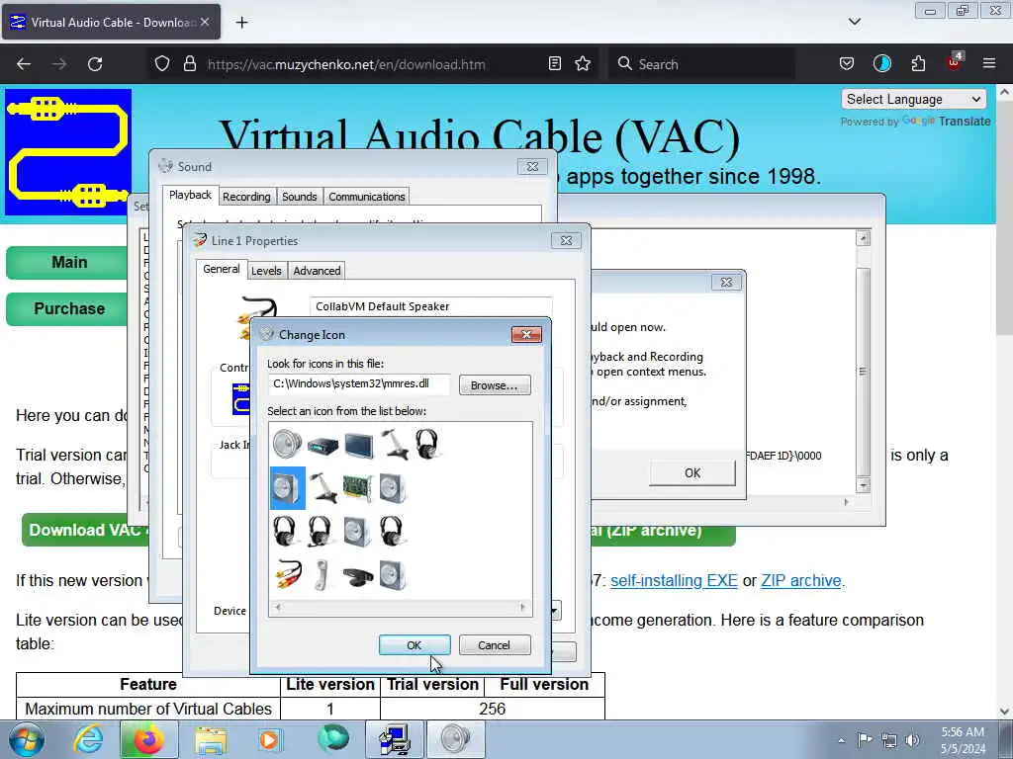
Task: Click the icon file path field showing mmres.dll
Action: point(359,384)
